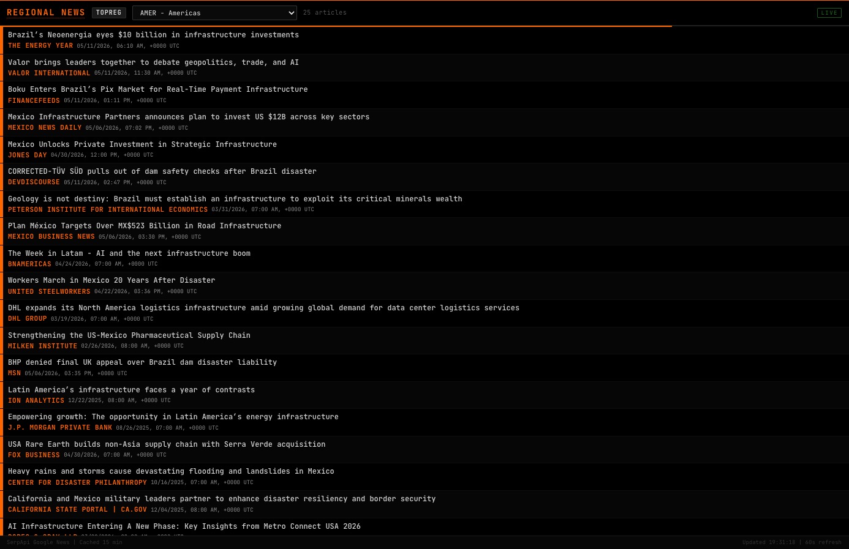Open Heavy rains and storms Mexico flooding article
Viewport: 849px width, 549px height.
coord(171,471)
